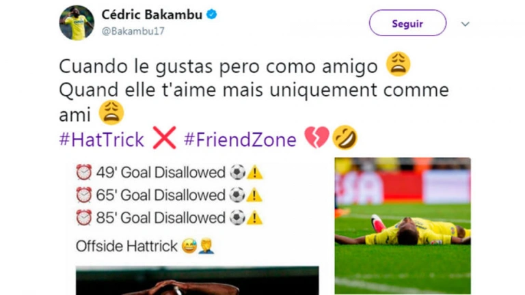Screen dimensions: 525x295
Task: Open the #FriendZone hashtag
Action: (240, 139)
